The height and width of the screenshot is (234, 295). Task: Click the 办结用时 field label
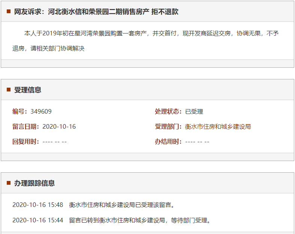(x=168, y=141)
